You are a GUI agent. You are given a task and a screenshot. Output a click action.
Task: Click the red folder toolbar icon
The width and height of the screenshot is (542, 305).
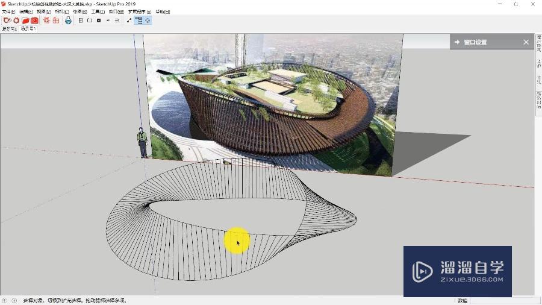click(x=25, y=20)
